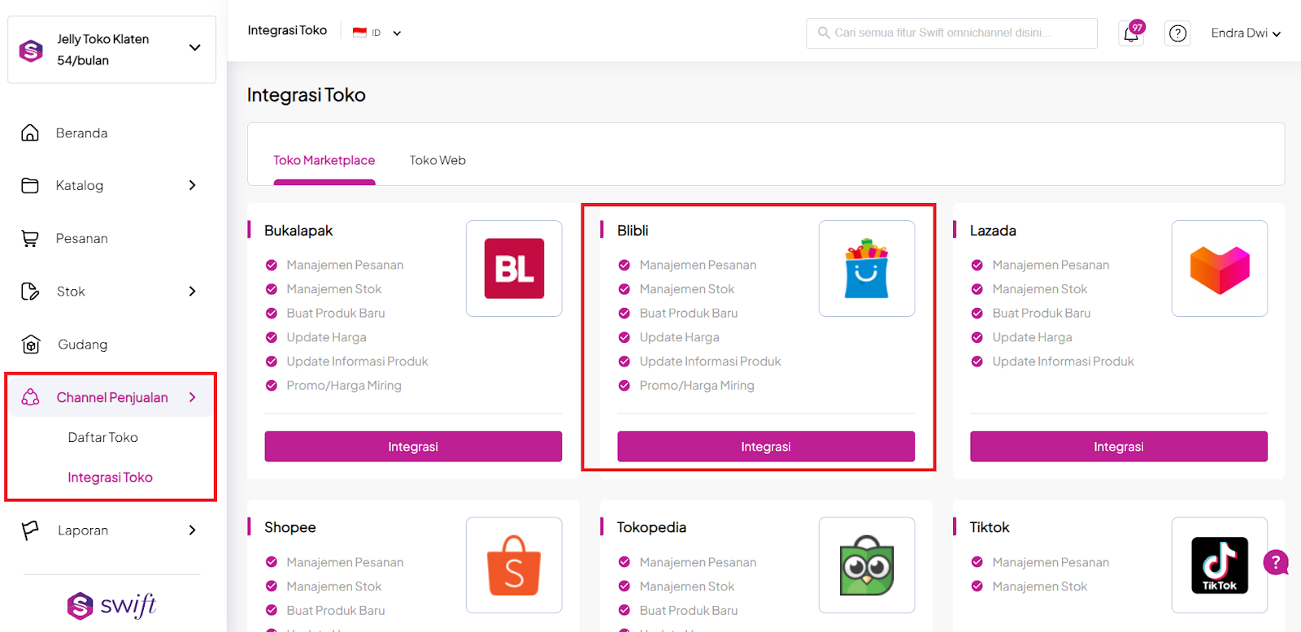Click the 'Integrasi Toko' page heading
This screenshot has height=632, width=1301.
tap(307, 95)
